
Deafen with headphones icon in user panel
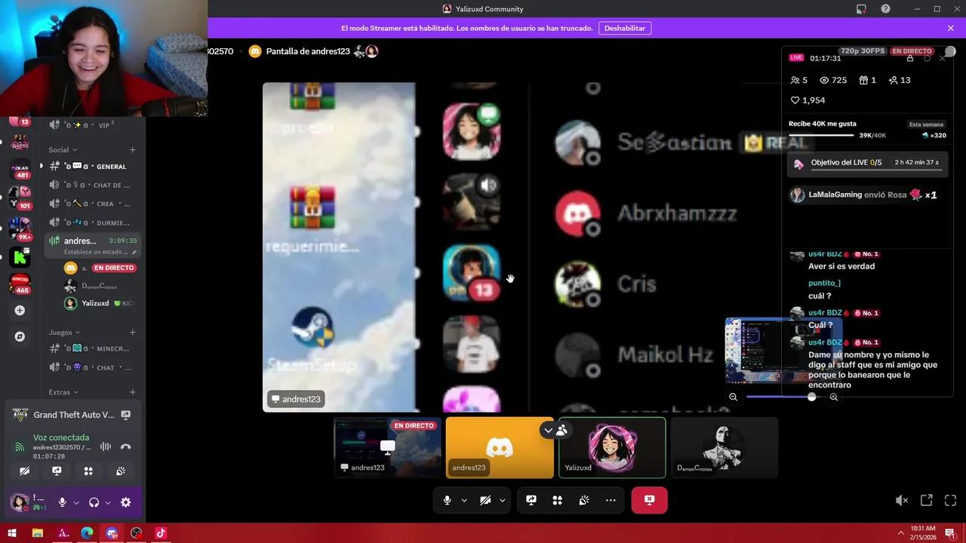(94, 502)
